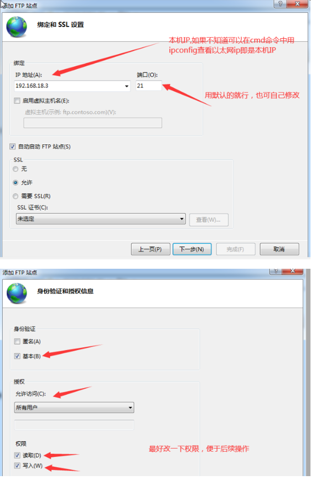Click the 端口 field showing 21

pos(149,86)
